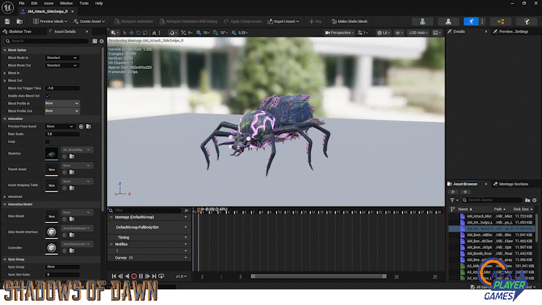Jump to end of animation
The image size is (542, 305).
click(154, 276)
